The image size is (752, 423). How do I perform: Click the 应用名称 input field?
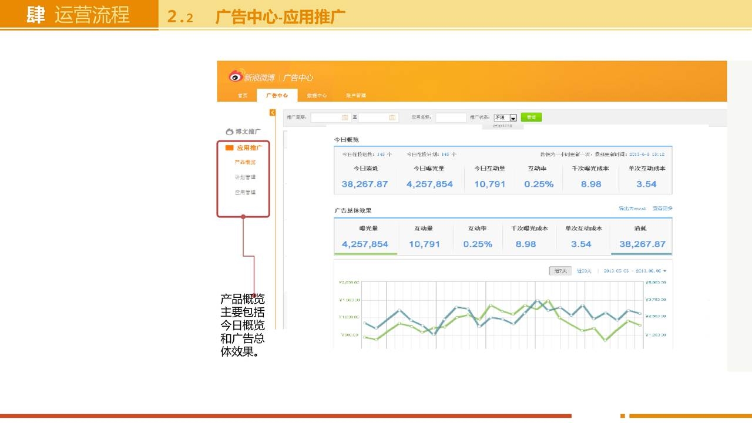click(x=451, y=117)
